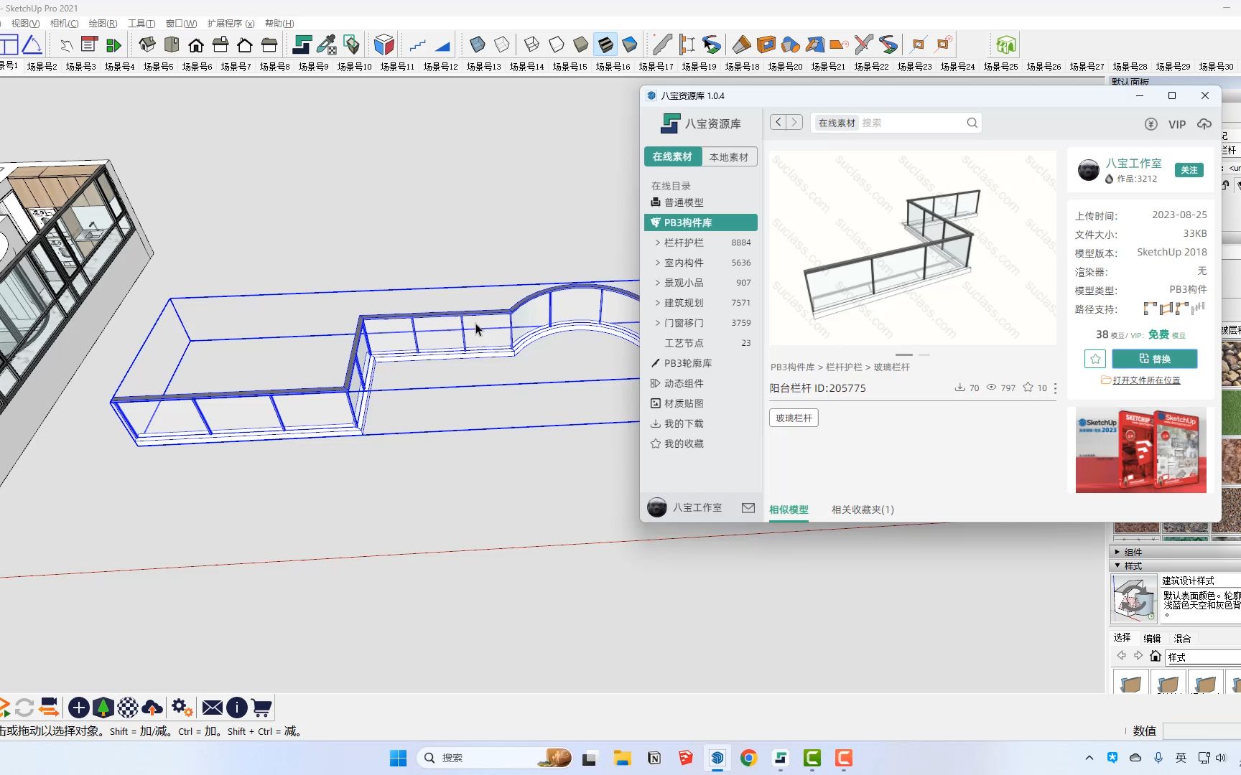Click the library search input field

point(912,123)
